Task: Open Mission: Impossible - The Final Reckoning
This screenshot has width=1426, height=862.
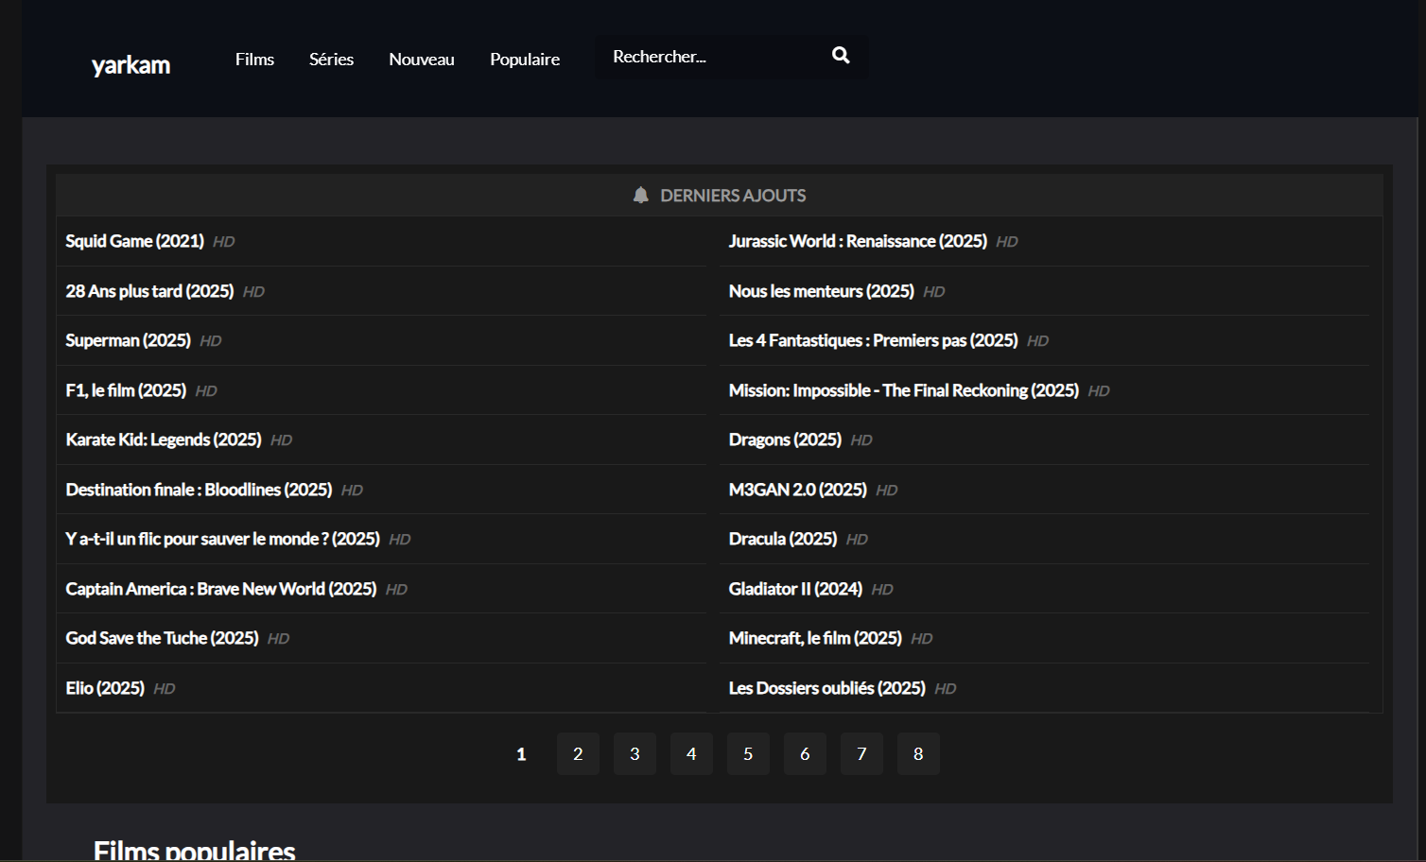Action: (x=903, y=390)
